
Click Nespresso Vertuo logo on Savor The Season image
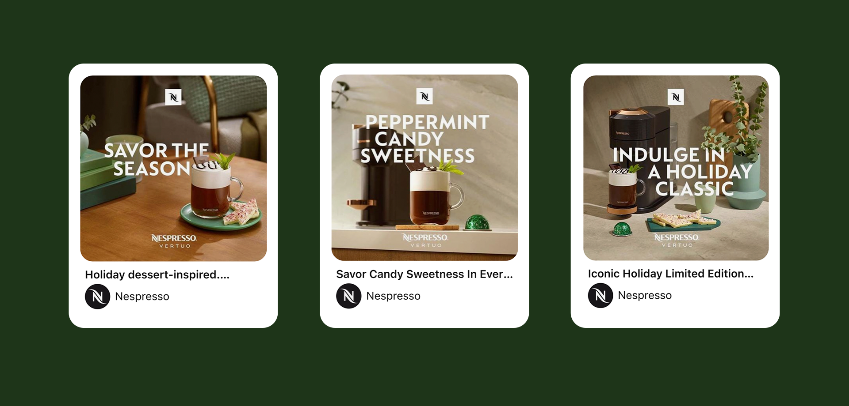tap(174, 241)
